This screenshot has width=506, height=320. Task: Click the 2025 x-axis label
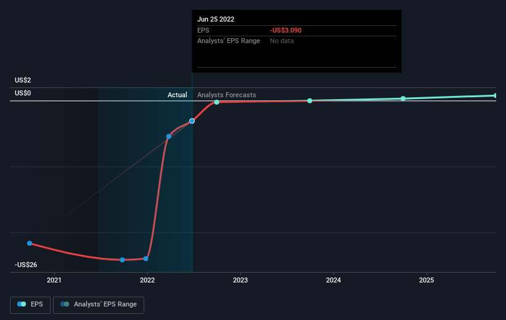pyautogui.click(x=426, y=280)
